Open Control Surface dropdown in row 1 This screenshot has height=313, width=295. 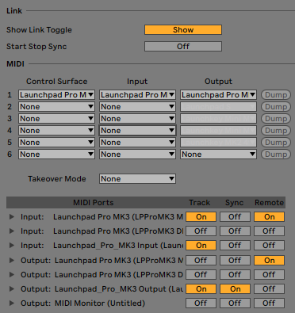(x=56, y=95)
